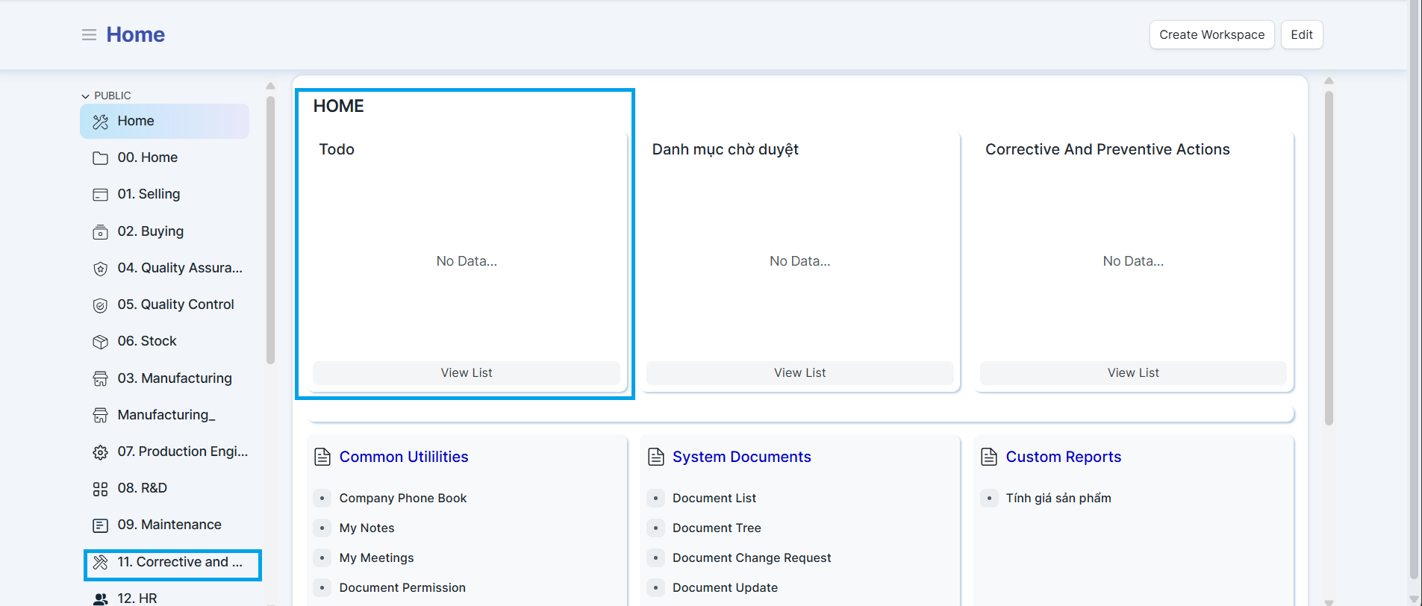This screenshot has width=1422, height=606.
Task: Open 03. Manufacturing workspace
Action: pyautogui.click(x=174, y=378)
